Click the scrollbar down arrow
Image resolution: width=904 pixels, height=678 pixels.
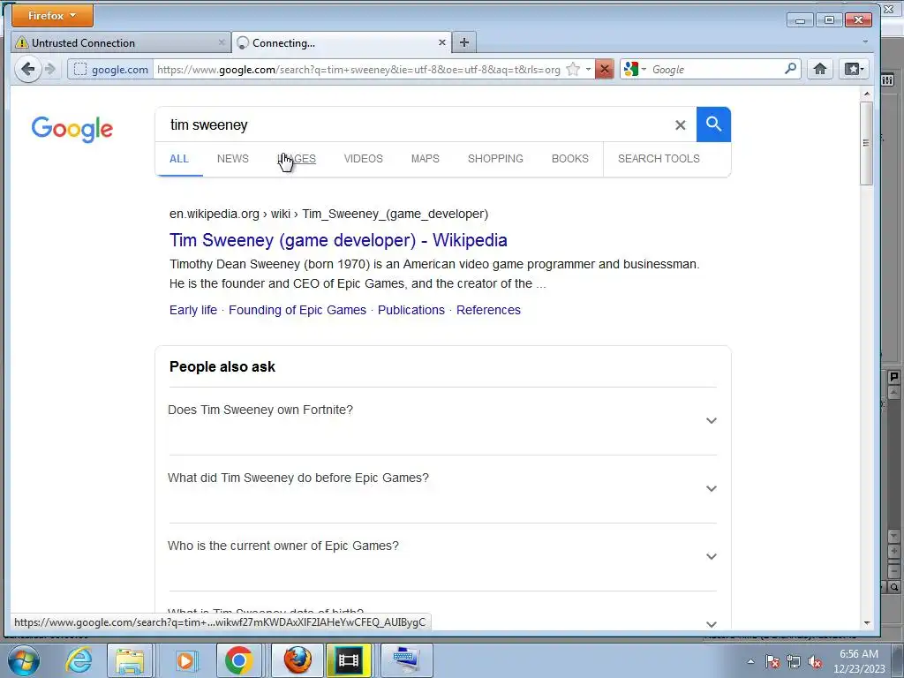(867, 622)
